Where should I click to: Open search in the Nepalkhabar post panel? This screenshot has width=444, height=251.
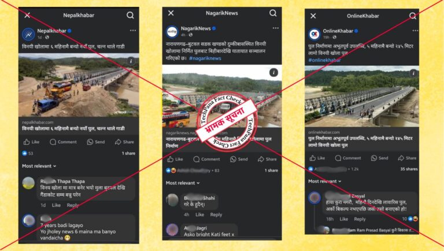tap(130, 15)
